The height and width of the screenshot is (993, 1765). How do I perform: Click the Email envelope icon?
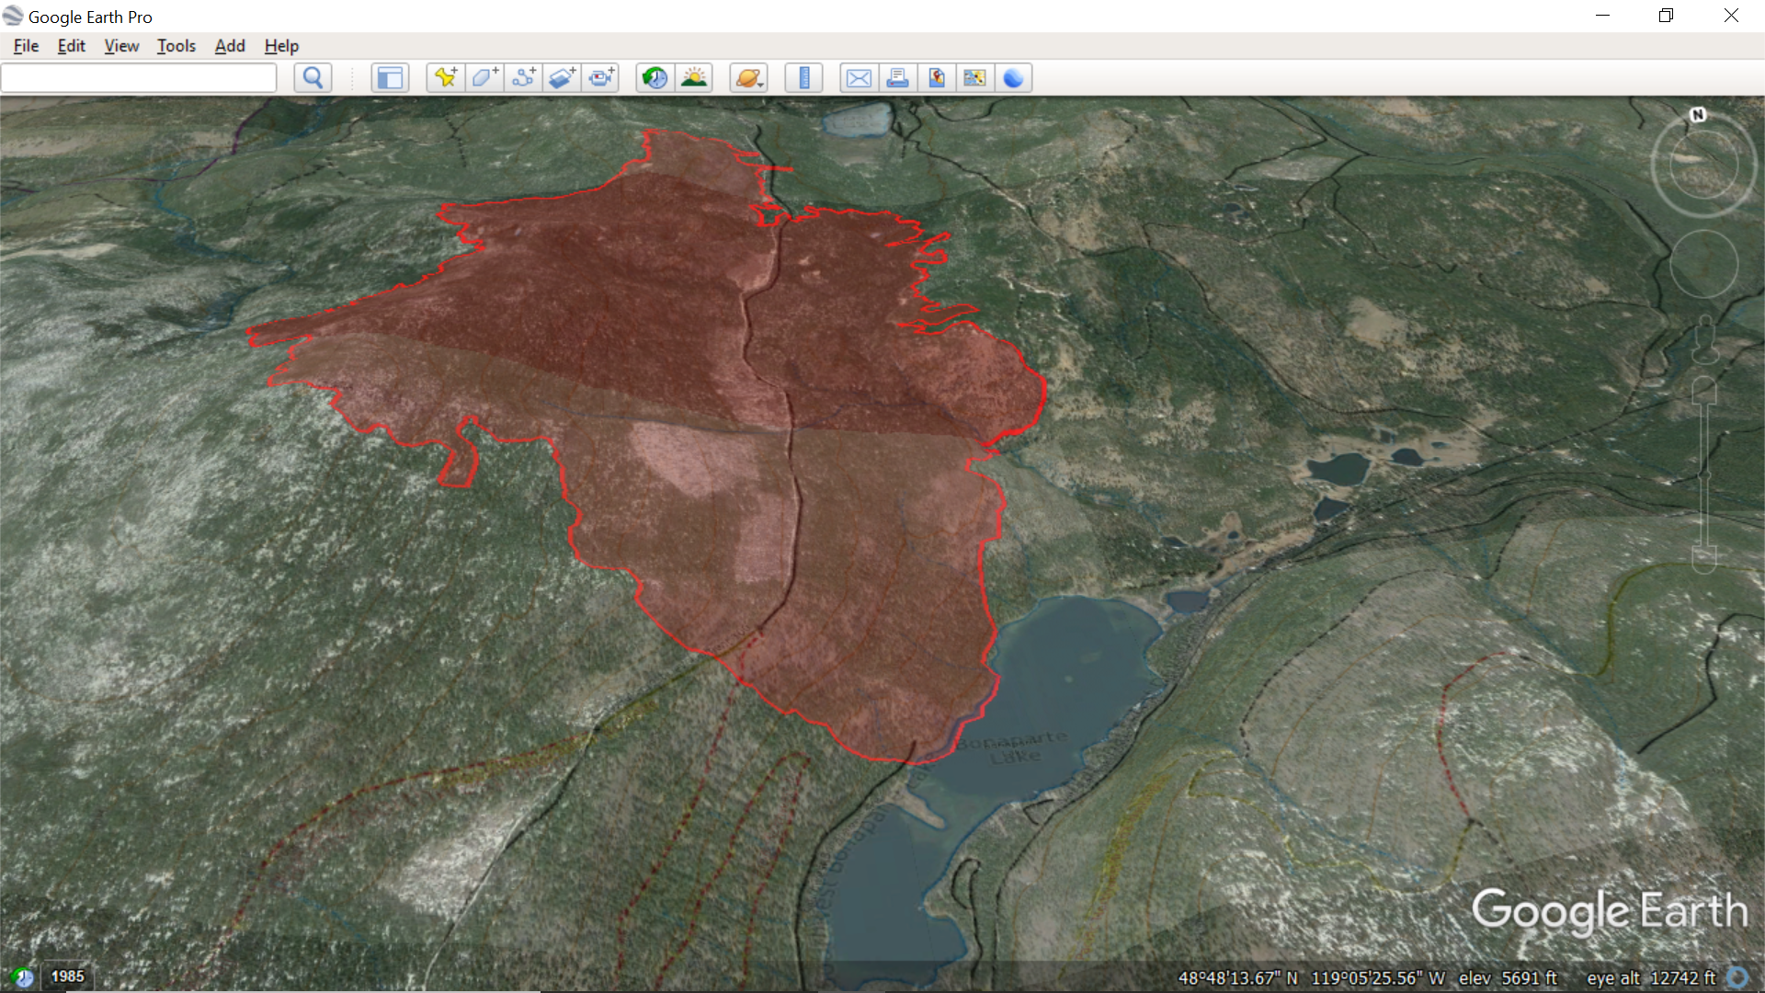tap(859, 78)
